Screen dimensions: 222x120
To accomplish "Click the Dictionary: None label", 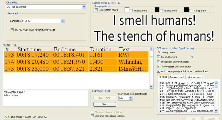I will click(x=166, y=52).
